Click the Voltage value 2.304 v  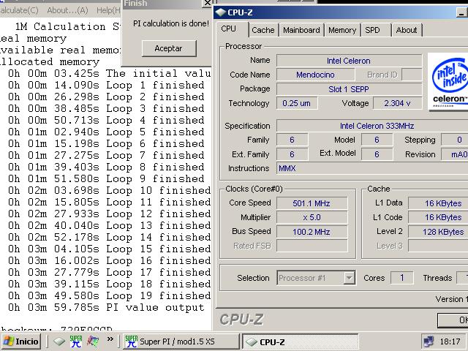398,103
